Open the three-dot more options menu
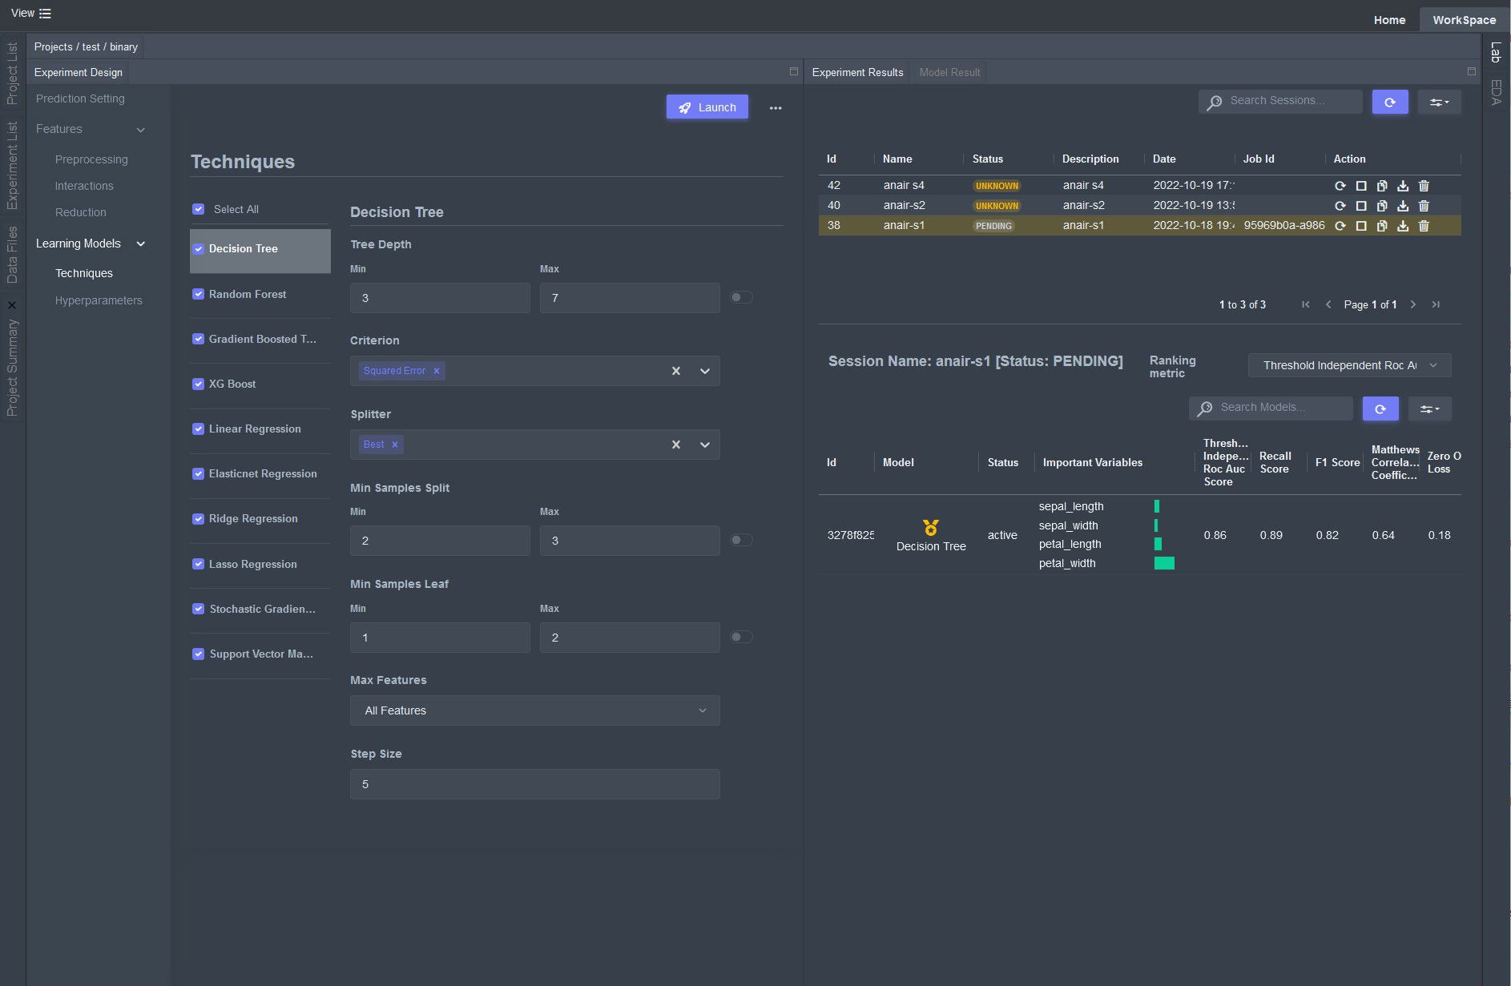 775,108
